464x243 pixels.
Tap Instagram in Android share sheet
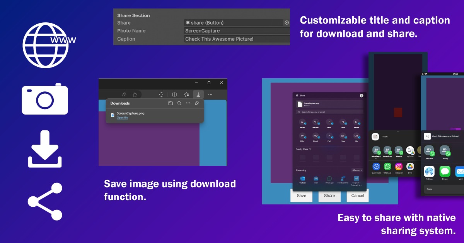pos(399,168)
